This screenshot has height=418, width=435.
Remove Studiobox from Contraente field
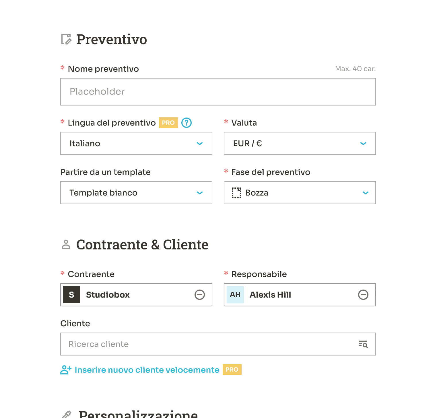tap(200, 295)
